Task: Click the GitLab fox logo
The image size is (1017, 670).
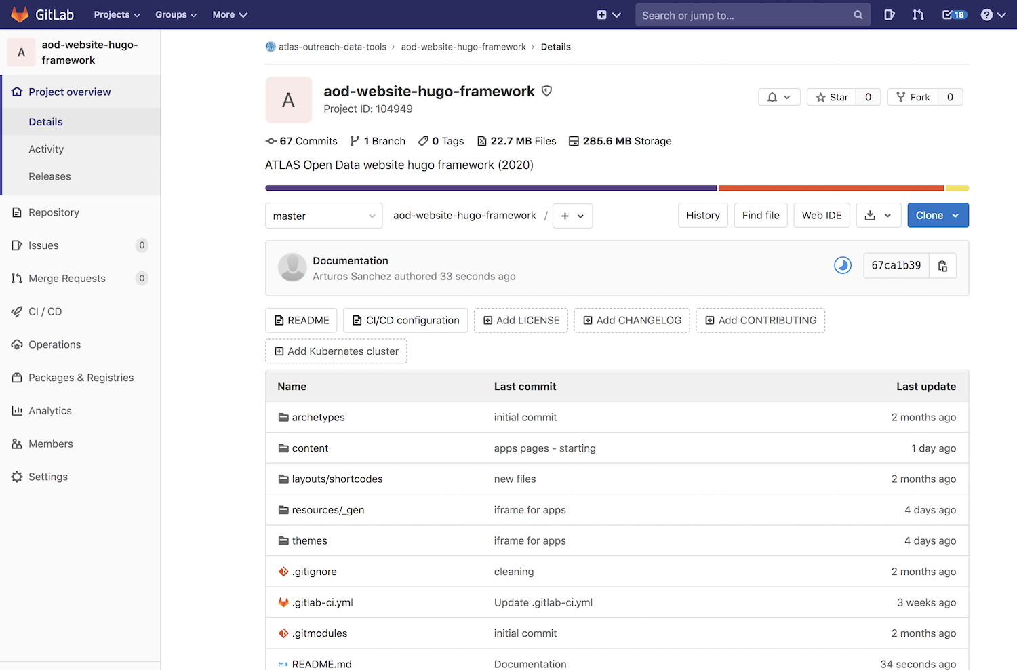Action: point(20,14)
